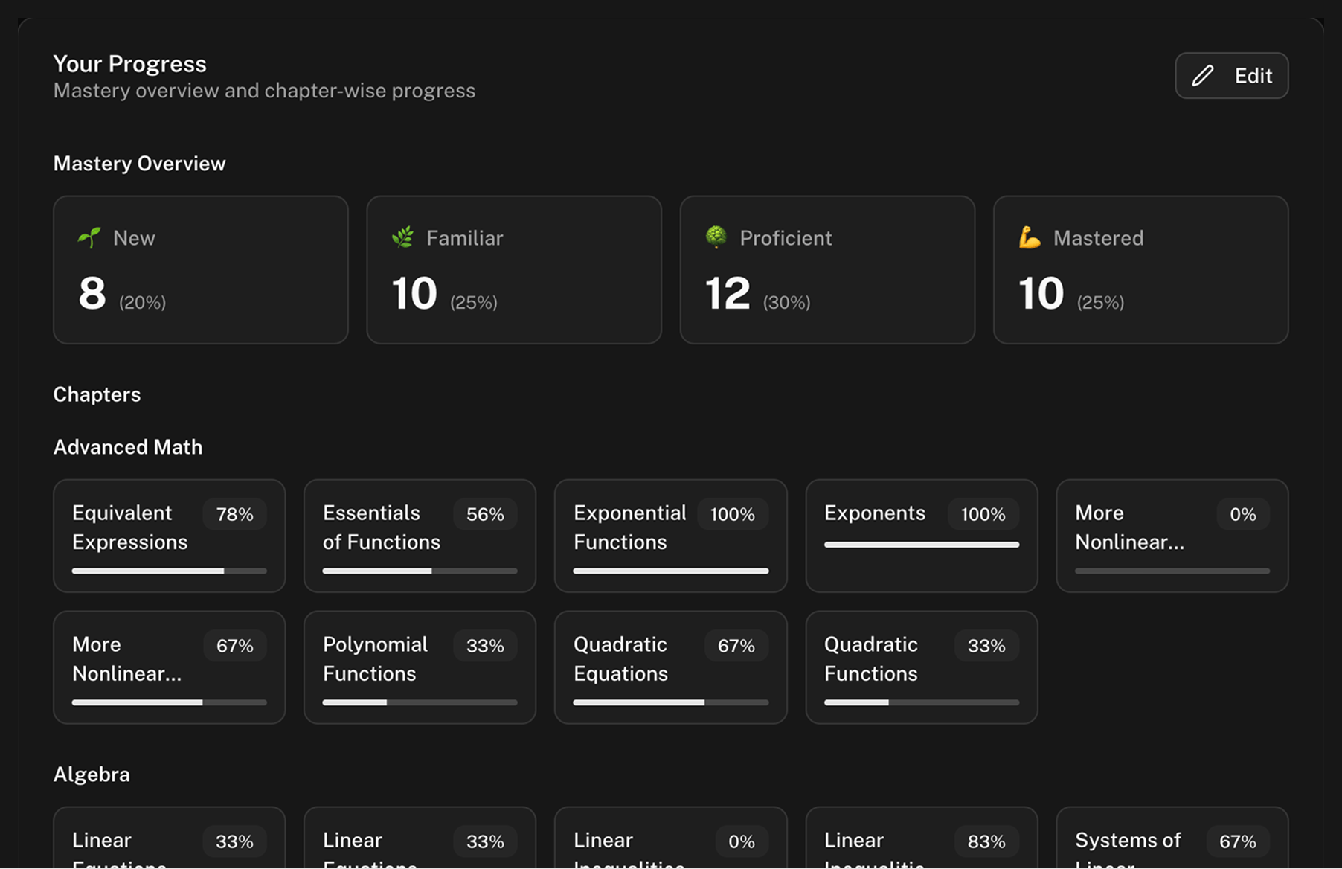This screenshot has height=869, width=1342.
Task: Click the brain icon on the Proficient card
Action: click(x=716, y=237)
